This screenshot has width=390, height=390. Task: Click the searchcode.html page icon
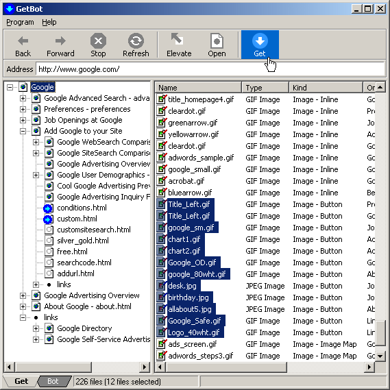49,263
